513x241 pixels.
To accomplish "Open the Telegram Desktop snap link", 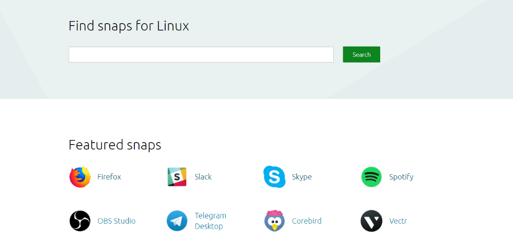I will [210, 221].
